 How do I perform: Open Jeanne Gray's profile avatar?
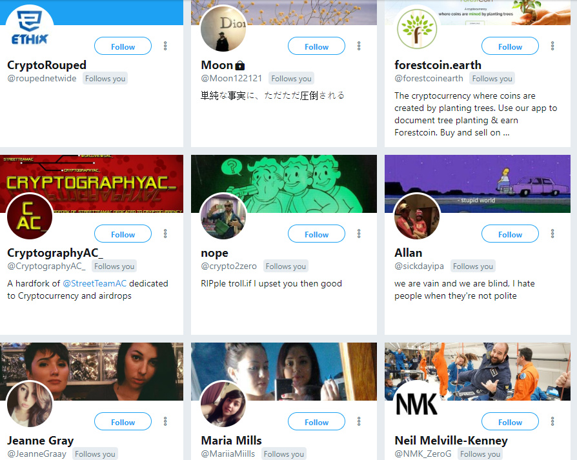click(x=30, y=404)
